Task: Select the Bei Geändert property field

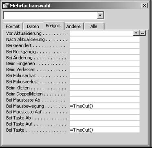Action: point(105,45)
